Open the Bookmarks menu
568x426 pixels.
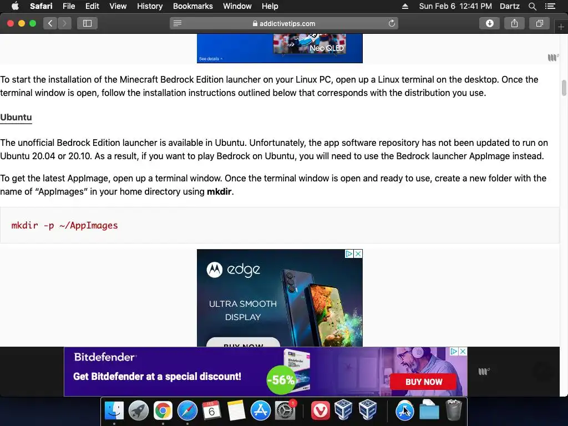[192, 6]
